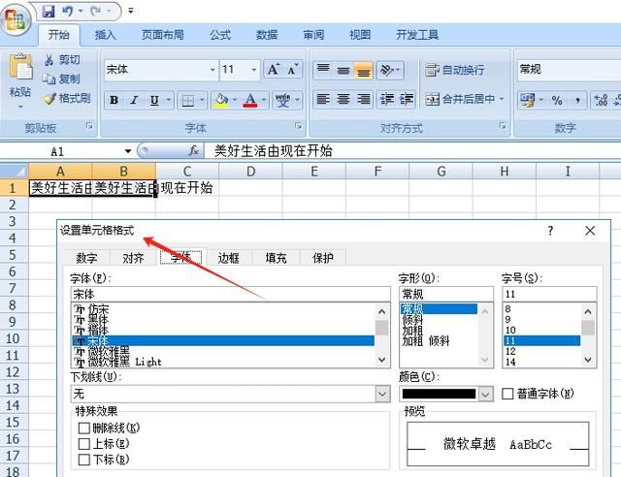Screen dimensions: 621x477
Task: Center text horizontally
Action: click(x=343, y=99)
